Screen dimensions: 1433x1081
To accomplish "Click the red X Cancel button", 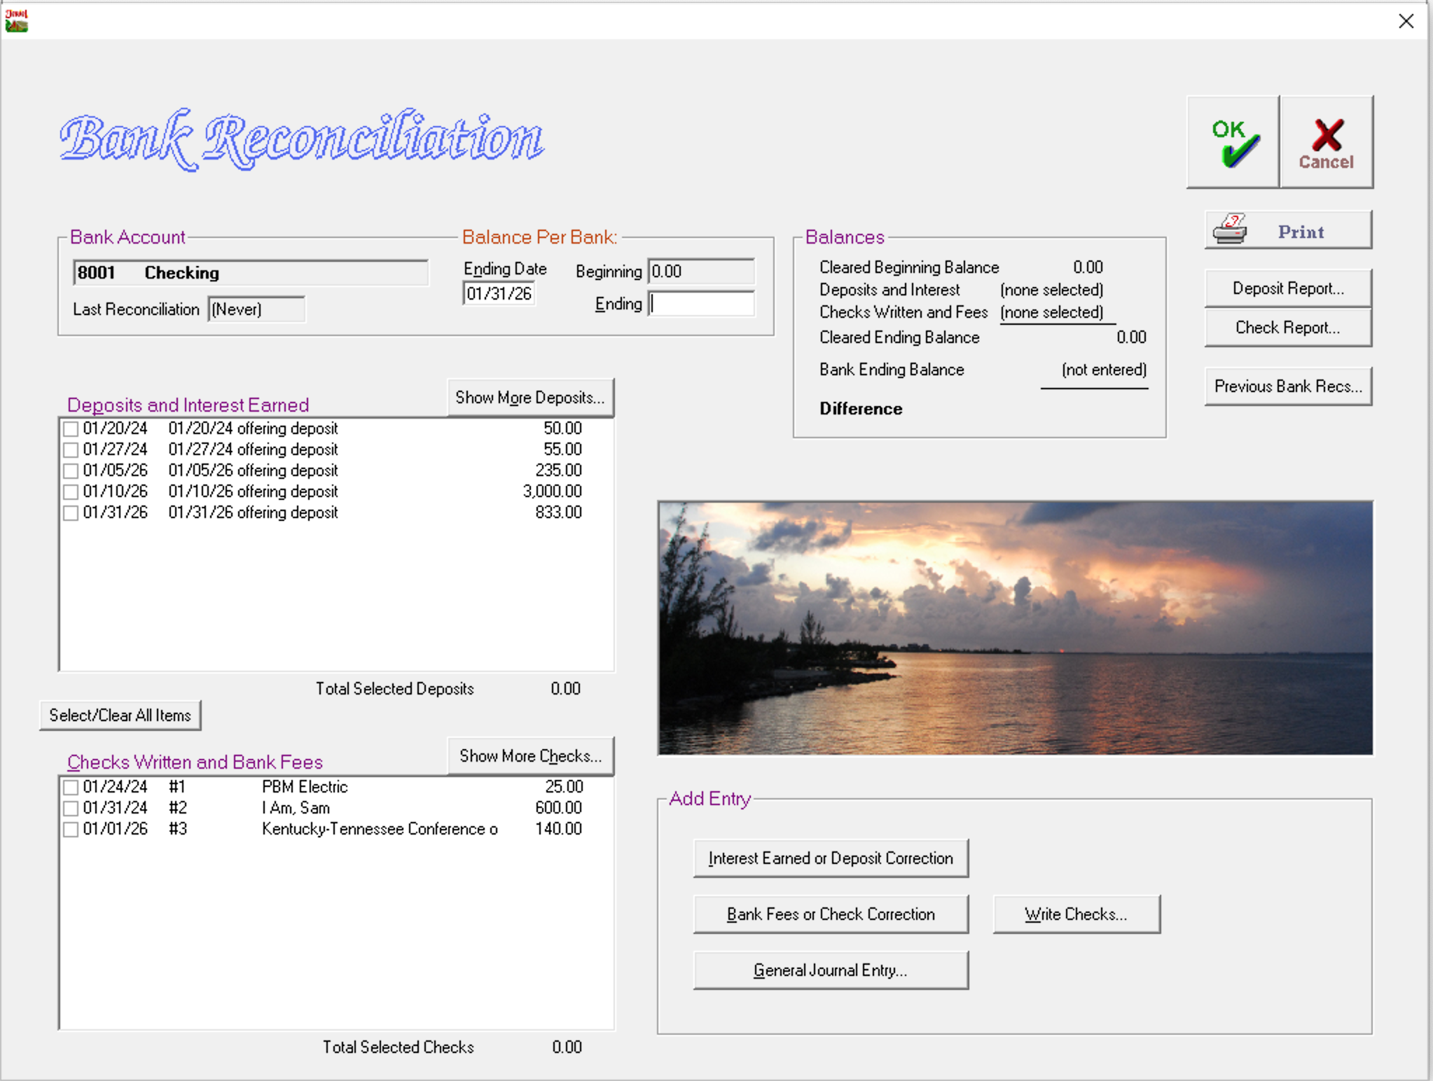I will (1326, 143).
